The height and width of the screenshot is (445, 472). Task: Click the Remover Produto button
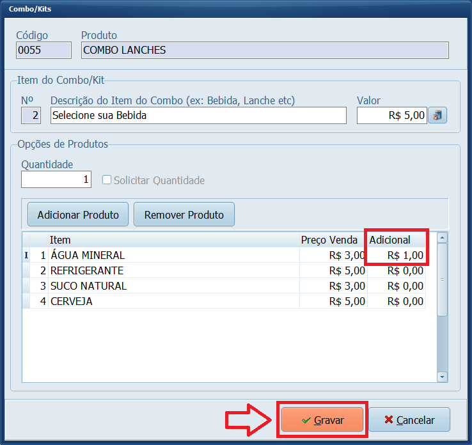tap(184, 215)
